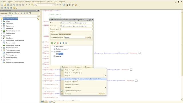The image size is (183, 103).
Task: Open the Сервис menu
Action: [49, 2]
